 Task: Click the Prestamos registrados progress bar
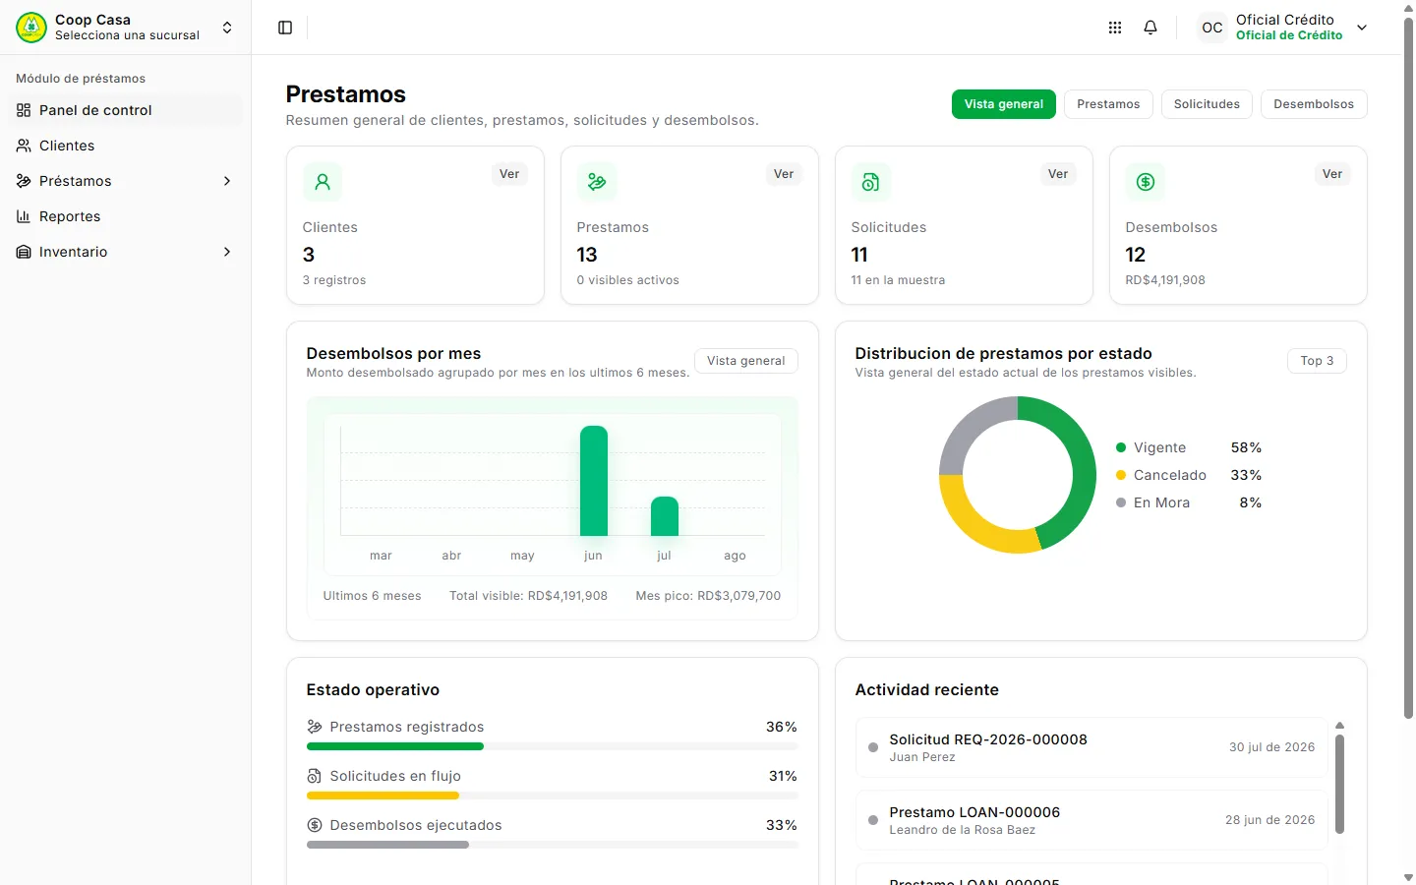pyautogui.click(x=553, y=746)
